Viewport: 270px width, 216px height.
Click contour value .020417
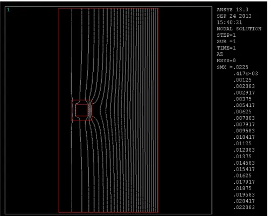tap(244, 201)
